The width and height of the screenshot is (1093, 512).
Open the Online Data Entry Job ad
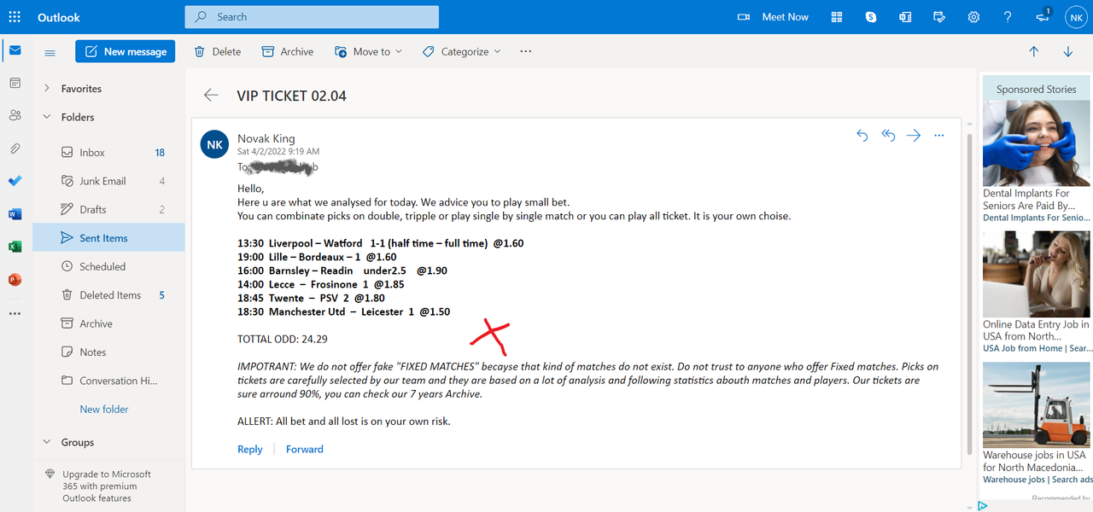point(1036,293)
